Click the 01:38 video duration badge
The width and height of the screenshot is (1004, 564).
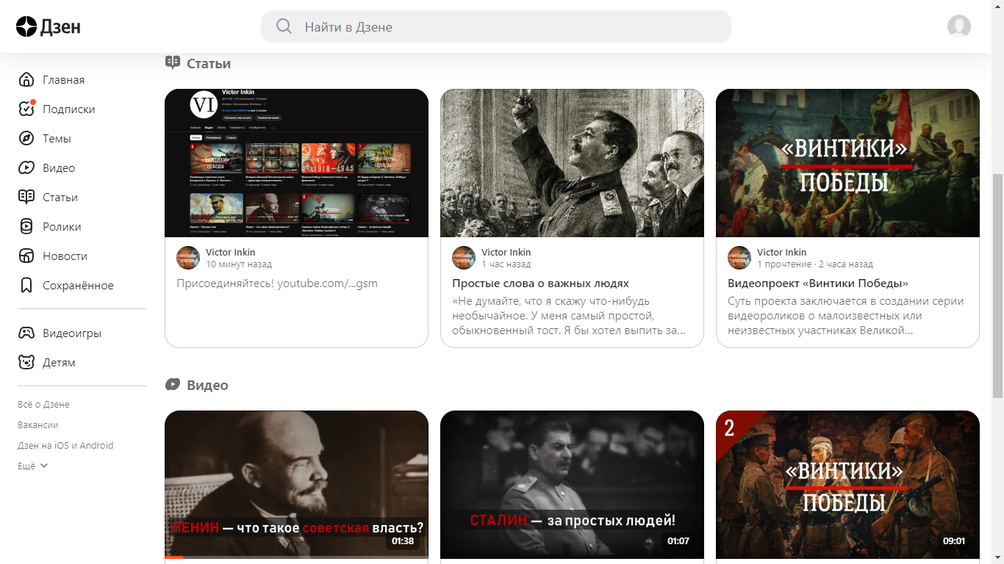403,541
